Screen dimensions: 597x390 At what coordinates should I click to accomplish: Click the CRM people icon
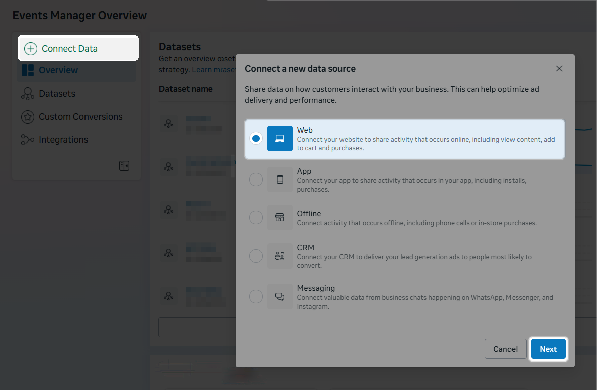tap(280, 256)
